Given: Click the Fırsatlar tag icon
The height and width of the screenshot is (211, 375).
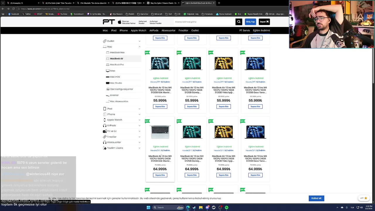Looking at the screenshot, I should (105, 137).
